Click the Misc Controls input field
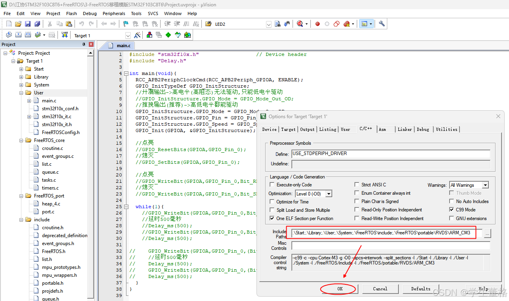Image resolution: width=509 pixels, height=301 pixels. coord(391,245)
